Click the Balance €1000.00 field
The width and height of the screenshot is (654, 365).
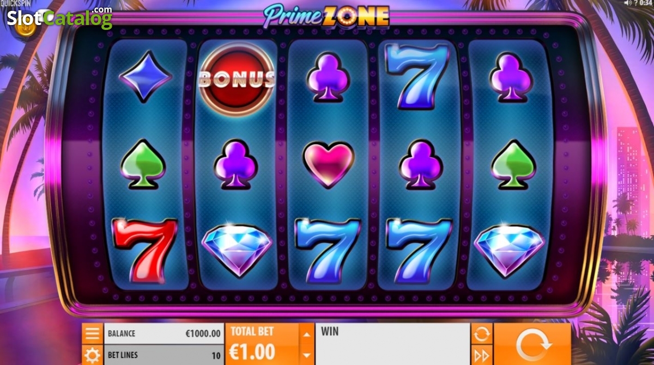coord(164,333)
